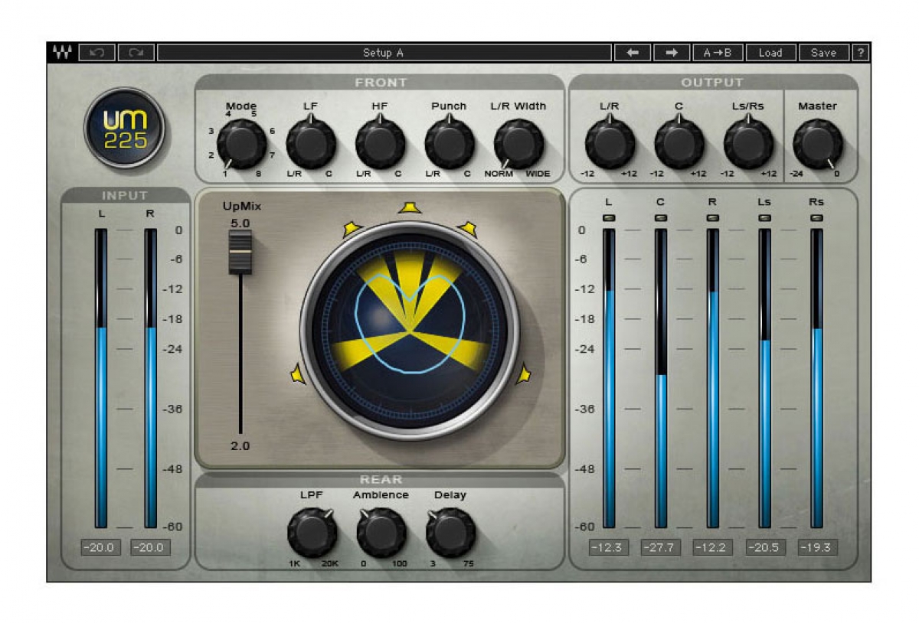This screenshot has width=919, height=623.
Task: Click the Master output knob
Action: pos(818,144)
